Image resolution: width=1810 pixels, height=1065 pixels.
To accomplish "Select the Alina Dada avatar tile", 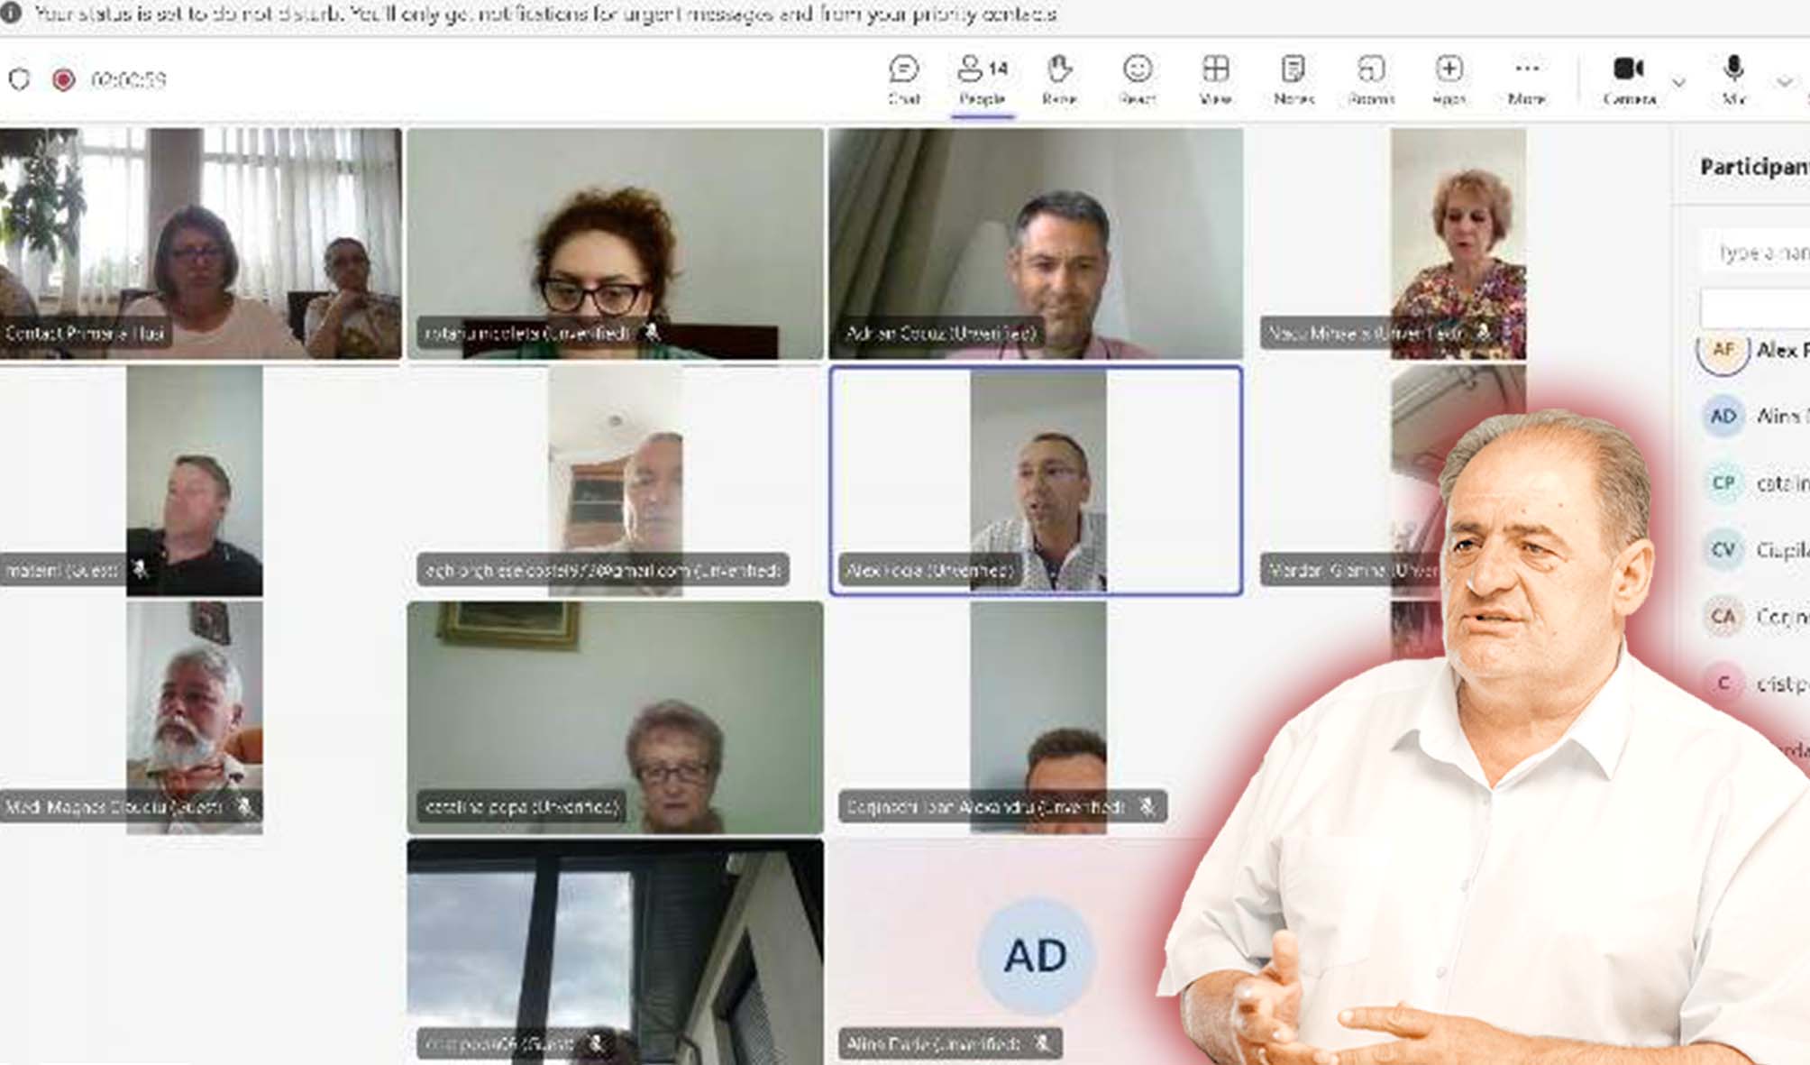I will click(x=1001, y=952).
